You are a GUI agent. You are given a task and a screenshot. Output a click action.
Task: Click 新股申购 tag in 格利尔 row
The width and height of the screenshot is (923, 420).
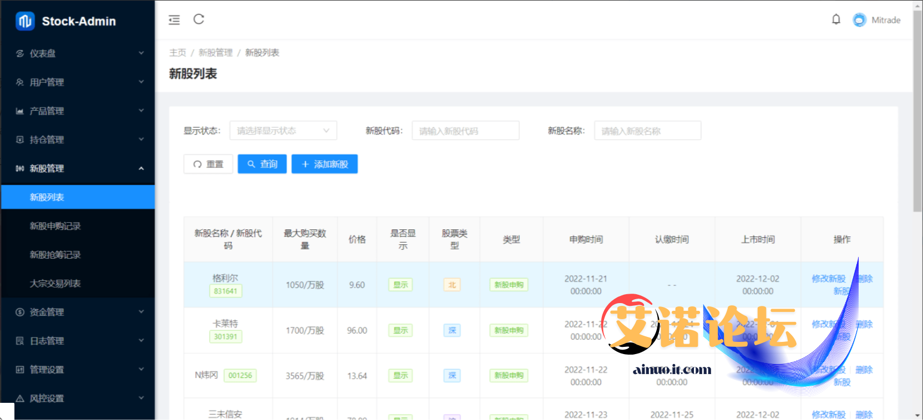click(509, 285)
